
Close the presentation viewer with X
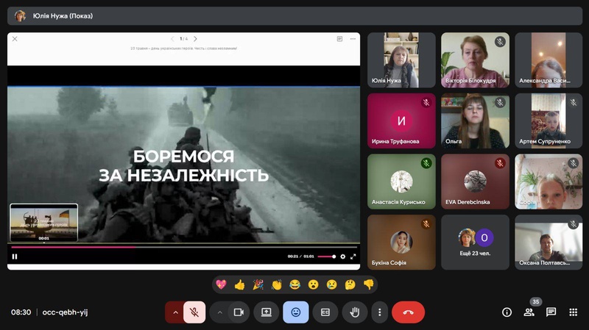coord(15,39)
